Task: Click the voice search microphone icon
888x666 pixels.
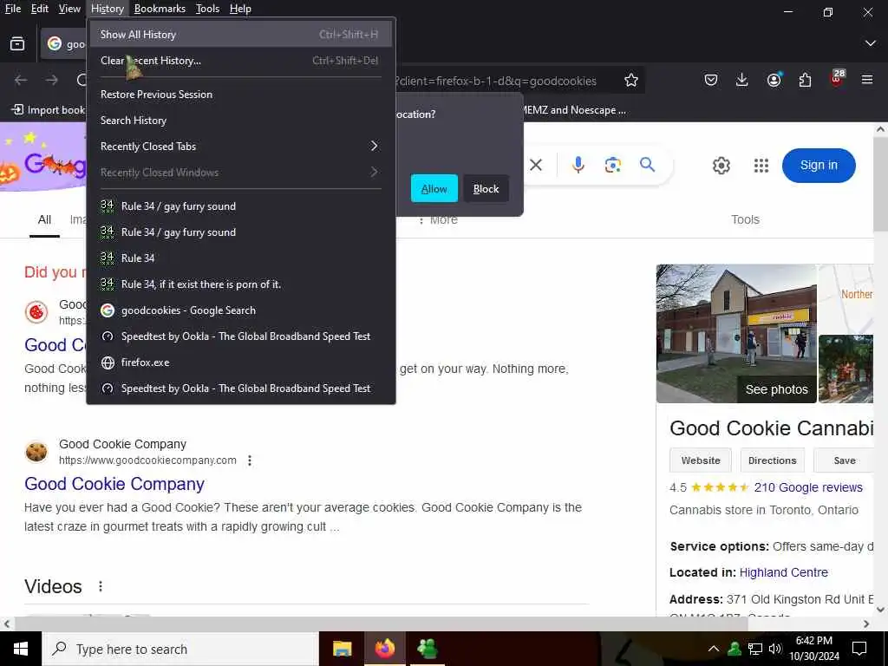Action: coord(578,165)
